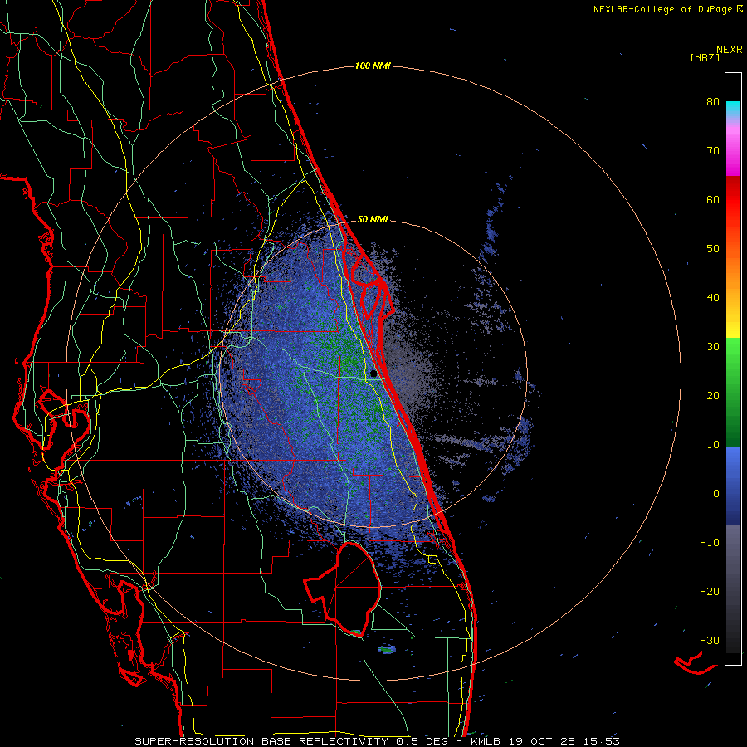The height and width of the screenshot is (747, 747).
Task: Click the 40 dBZ scale value
Action: click(x=713, y=298)
